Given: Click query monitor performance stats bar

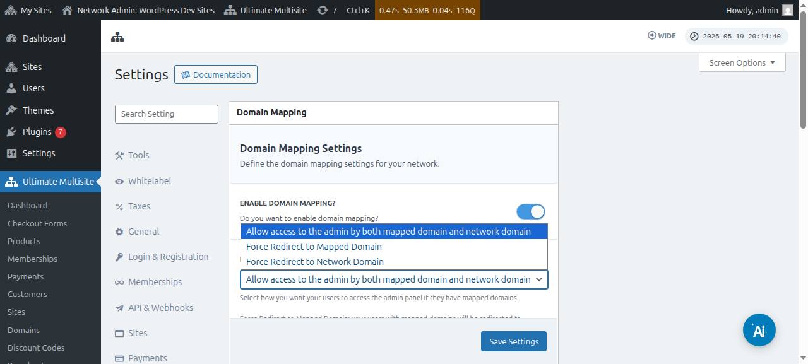Looking at the screenshot, I should coord(427,10).
